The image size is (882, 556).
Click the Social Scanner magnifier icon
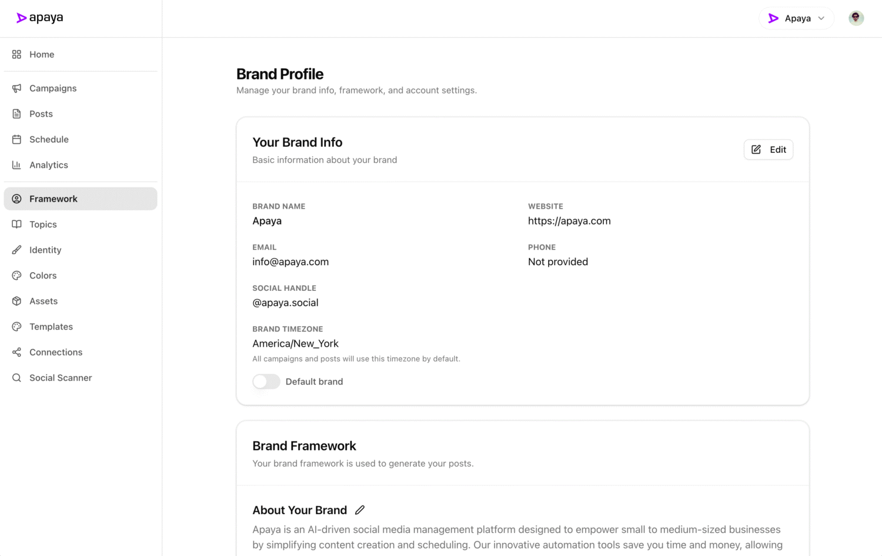[18, 377]
